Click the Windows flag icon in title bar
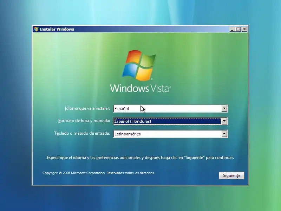 tap(36, 29)
